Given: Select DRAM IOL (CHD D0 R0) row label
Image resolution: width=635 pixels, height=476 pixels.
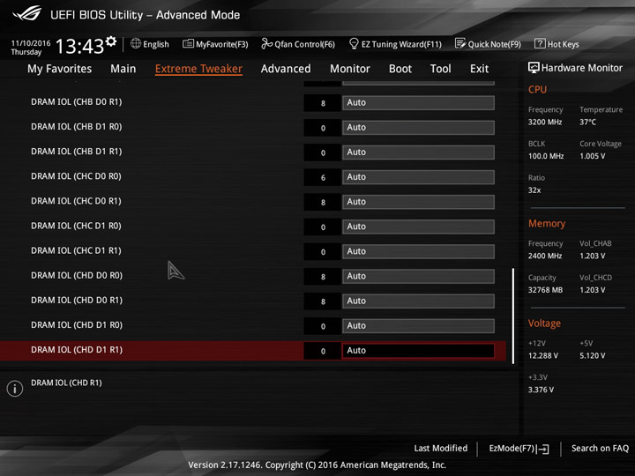Looking at the screenshot, I should click(77, 276).
